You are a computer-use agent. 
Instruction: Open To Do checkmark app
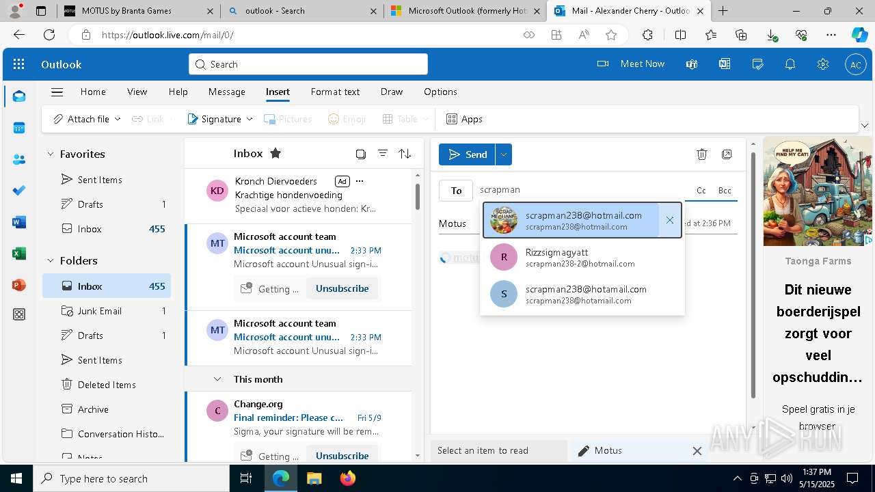point(19,191)
